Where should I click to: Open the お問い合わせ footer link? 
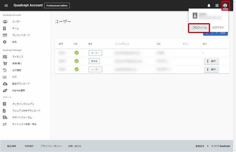click(74, 146)
